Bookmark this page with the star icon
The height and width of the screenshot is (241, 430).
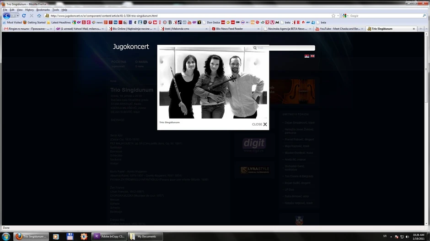(x=333, y=16)
